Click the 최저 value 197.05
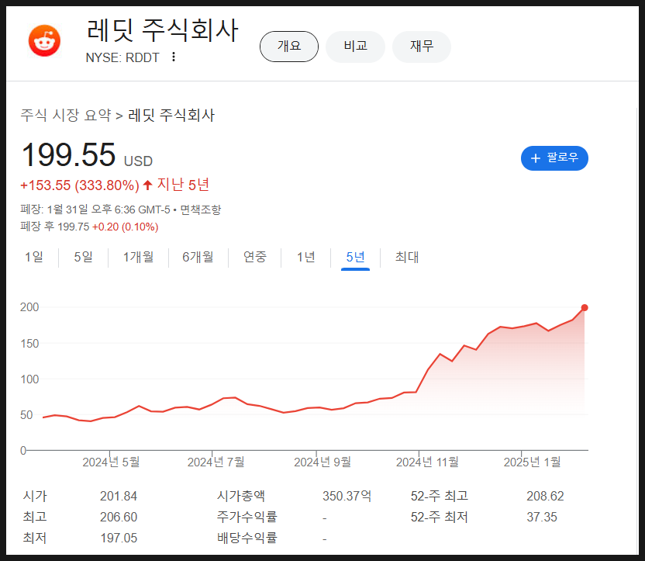Image resolution: width=645 pixels, height=561 pixels. coord(119,538)
